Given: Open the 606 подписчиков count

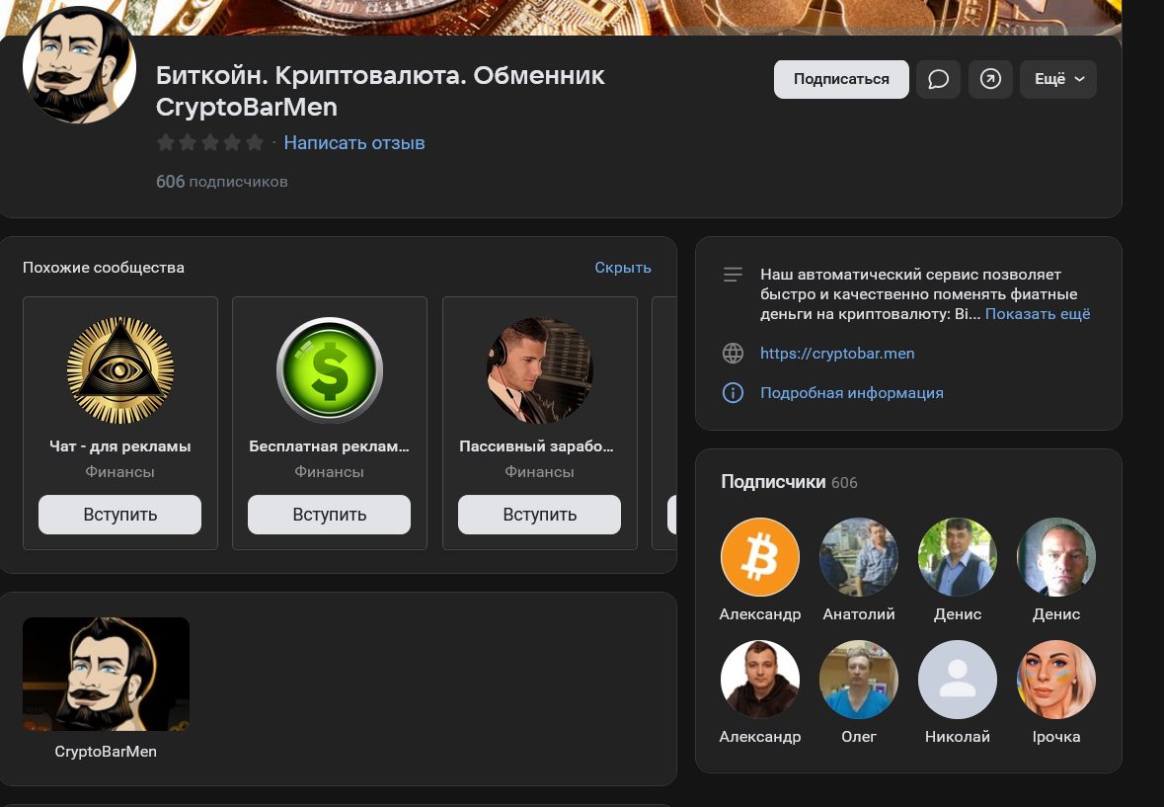Looking at the screenshot, I should pos(221,181).
